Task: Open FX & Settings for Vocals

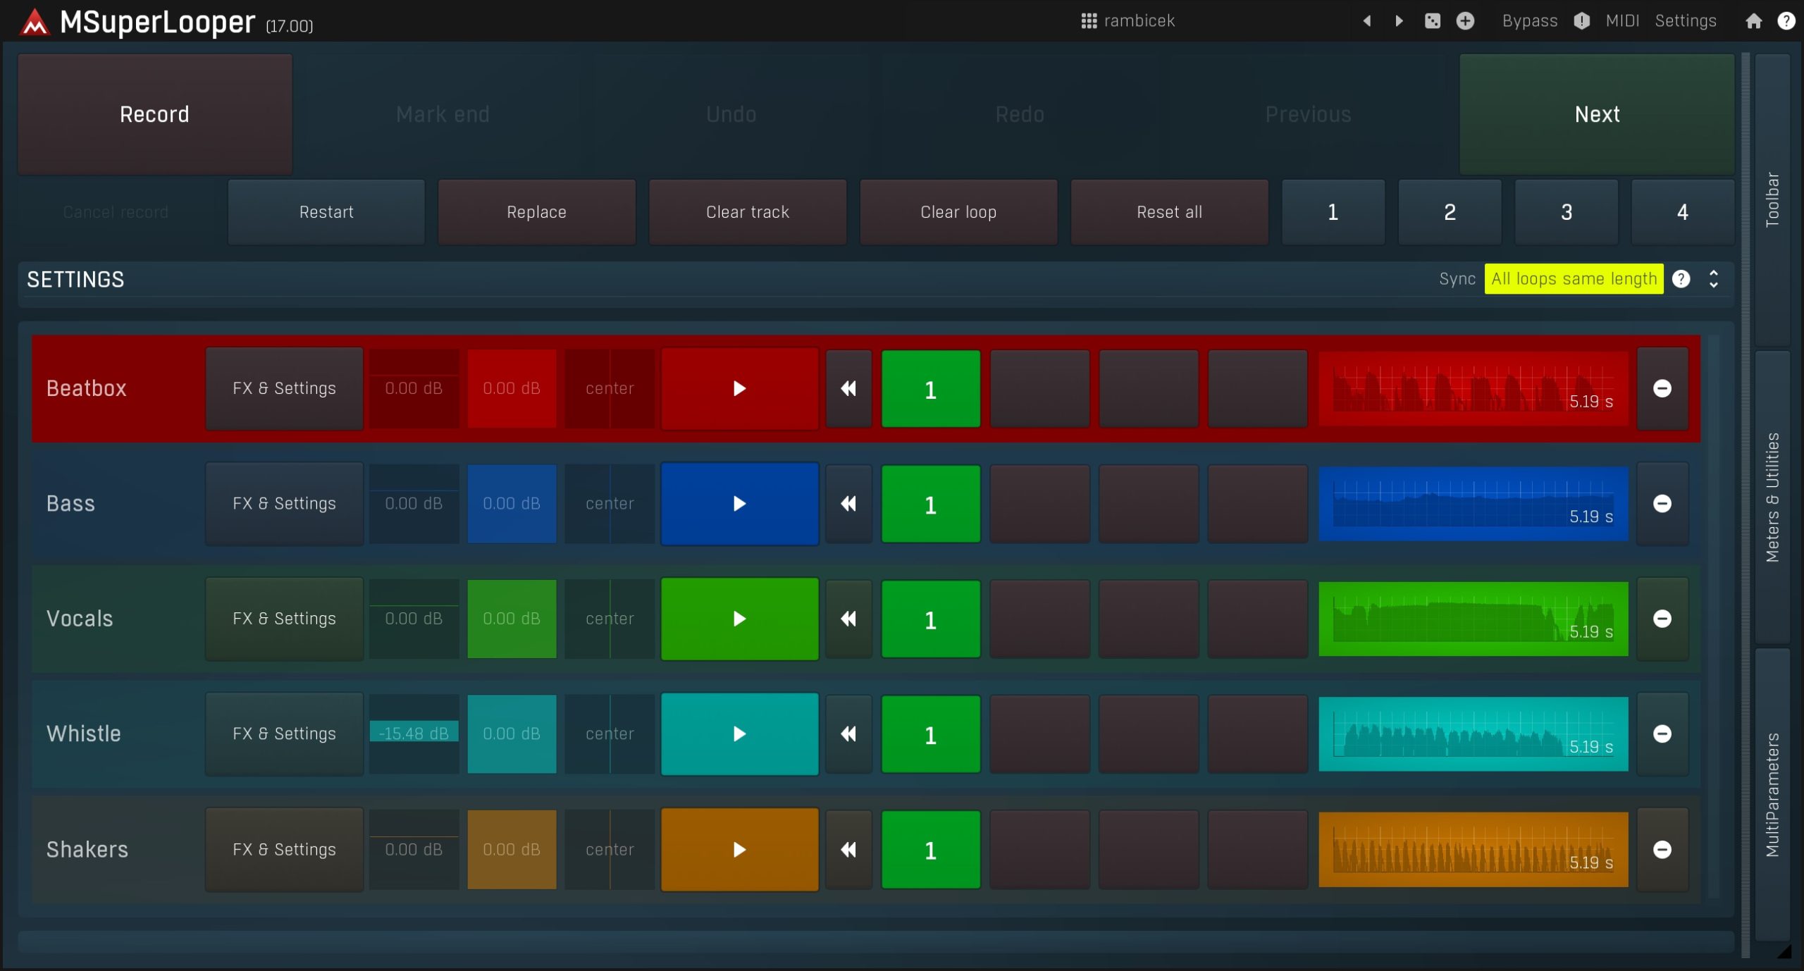Action: click(x=284, y=619)
